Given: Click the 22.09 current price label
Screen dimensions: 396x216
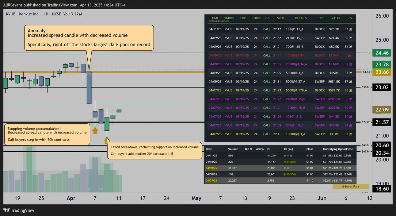Looking at the screenshot, I should point(382,110).
